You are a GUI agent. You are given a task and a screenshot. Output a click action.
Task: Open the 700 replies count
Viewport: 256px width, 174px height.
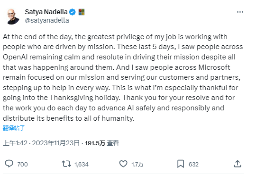(23, 164)
